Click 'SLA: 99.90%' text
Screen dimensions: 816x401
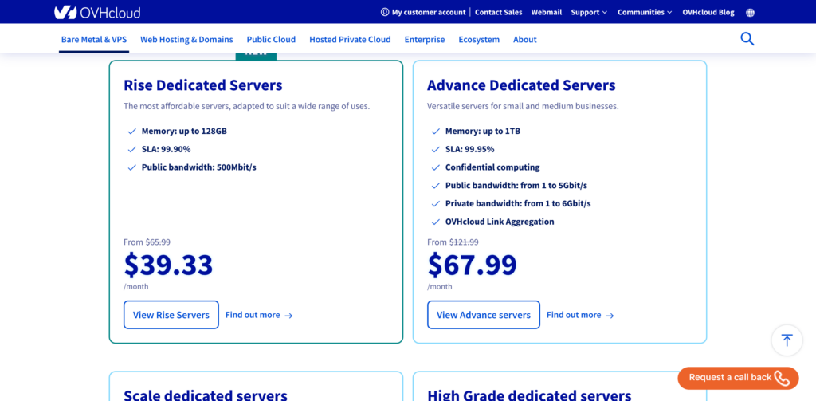click(166, 149)
